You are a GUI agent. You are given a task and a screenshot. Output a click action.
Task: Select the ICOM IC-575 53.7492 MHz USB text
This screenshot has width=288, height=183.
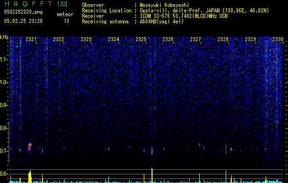point(184,16)
